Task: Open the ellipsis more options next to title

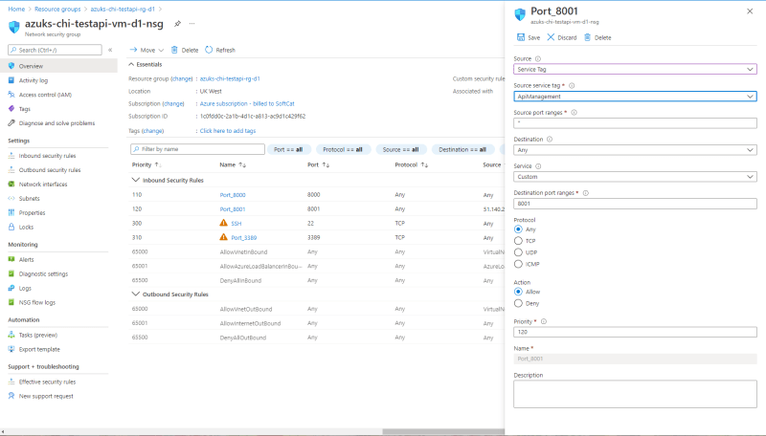Action: click(192, 23)
